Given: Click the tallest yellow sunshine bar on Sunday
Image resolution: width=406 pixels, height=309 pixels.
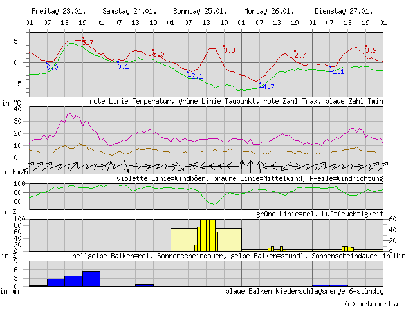Looking at the screenshot, I should [x=207, y=234].
